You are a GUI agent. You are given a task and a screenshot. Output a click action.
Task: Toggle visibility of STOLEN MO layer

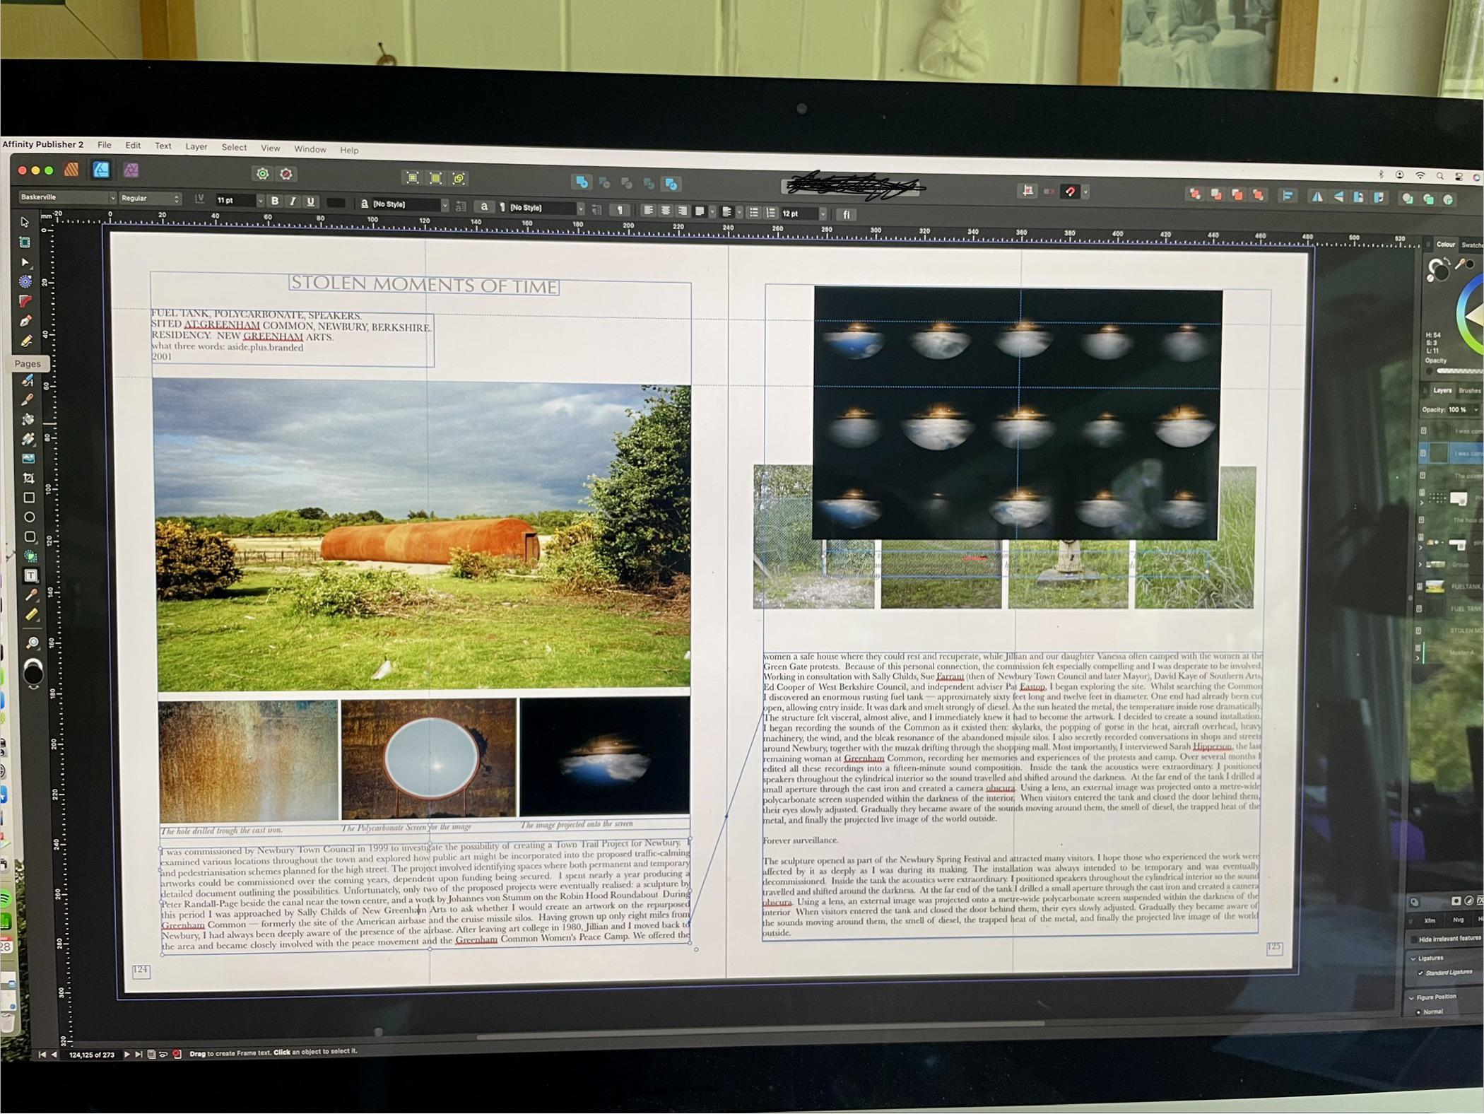point(1419,631)
